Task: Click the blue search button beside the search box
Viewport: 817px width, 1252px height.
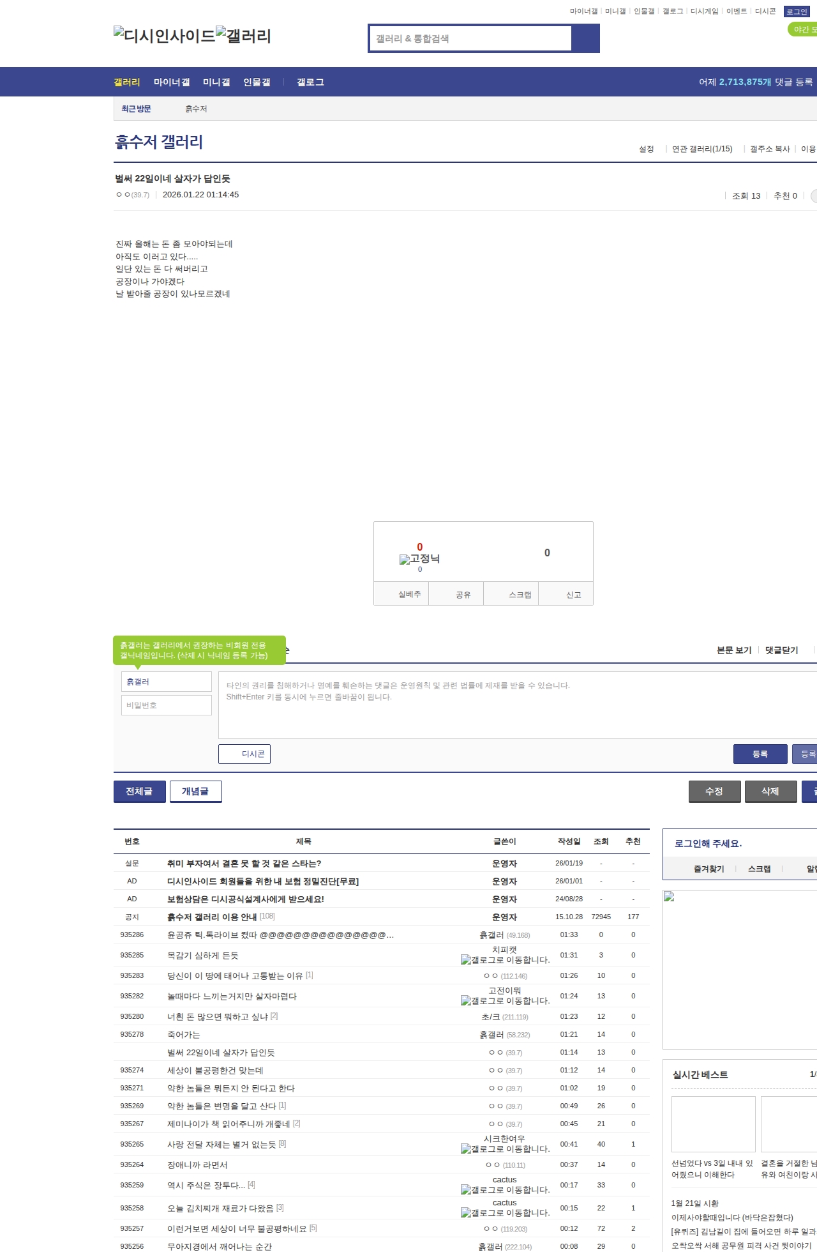Action: coord(586,38)
